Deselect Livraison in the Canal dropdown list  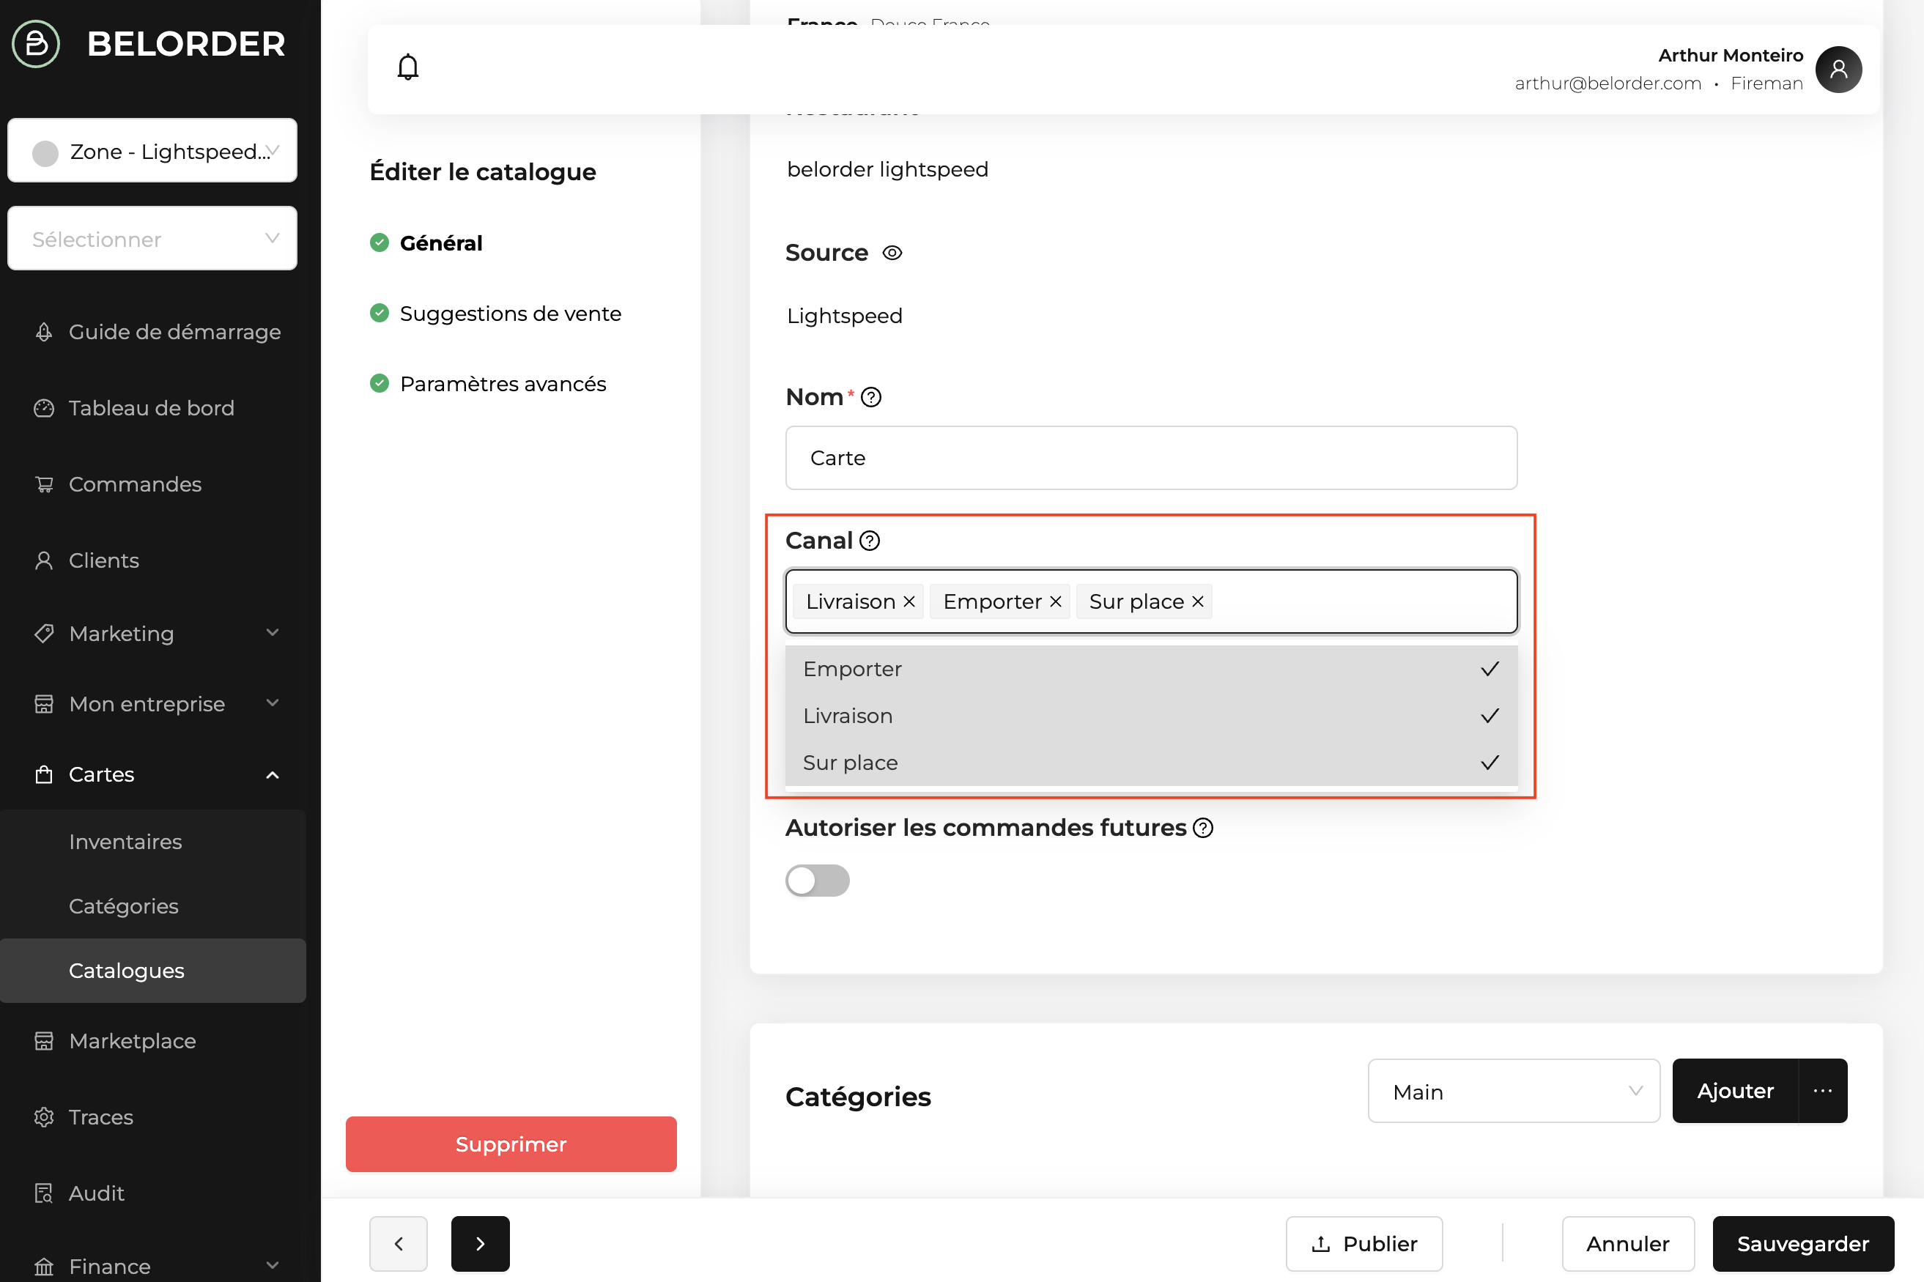pyautogui.click(x=1150, y=716)
